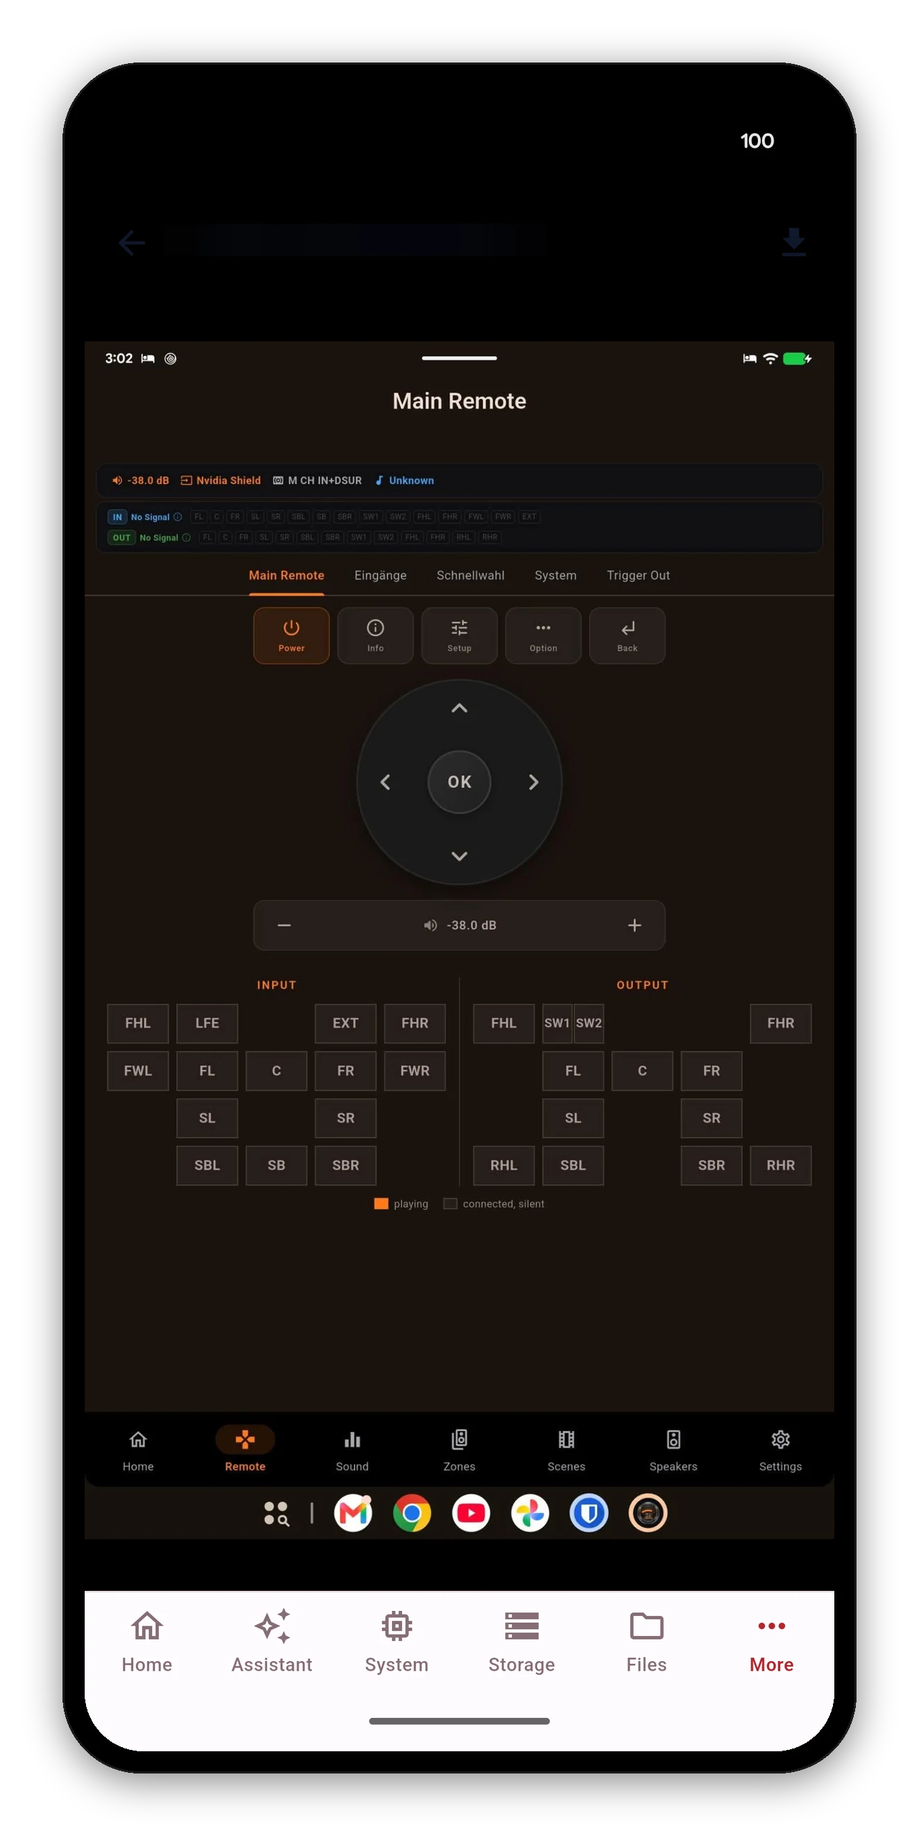Open the Setup menu button
919x1836 pixels.
(459, 635)
